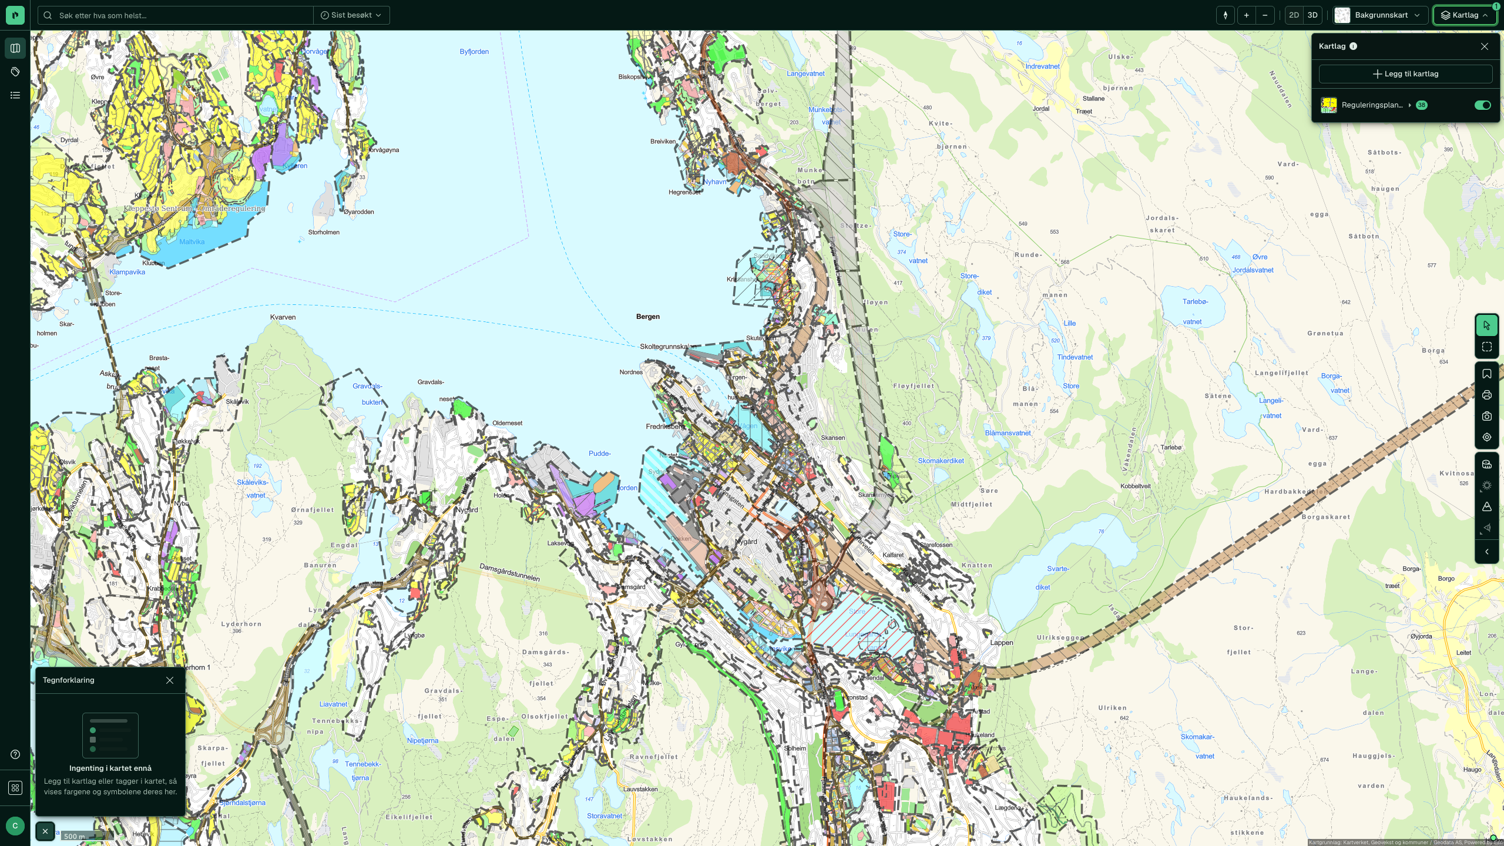1504x846 pixels.
Task: Open the map view in left sidebar
Action: click(x=15, y=48)
